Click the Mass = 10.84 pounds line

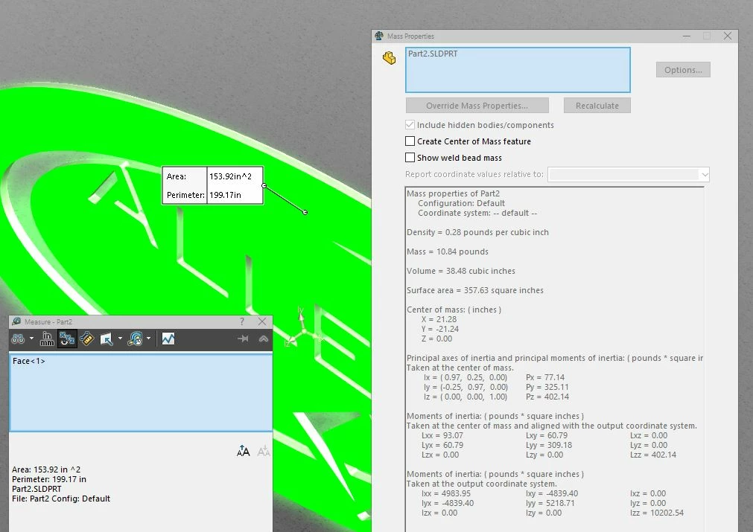[448, 251]
